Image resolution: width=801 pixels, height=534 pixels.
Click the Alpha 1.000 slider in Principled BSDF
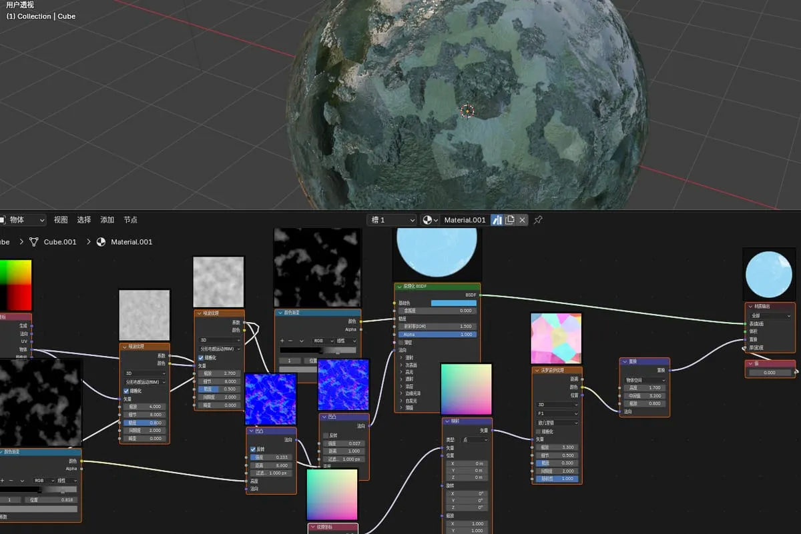438,334
